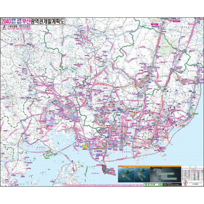Viewport: 204px width, 204px height.
Task: Click the dark text box next to the green label
Action: coord(171,184)
